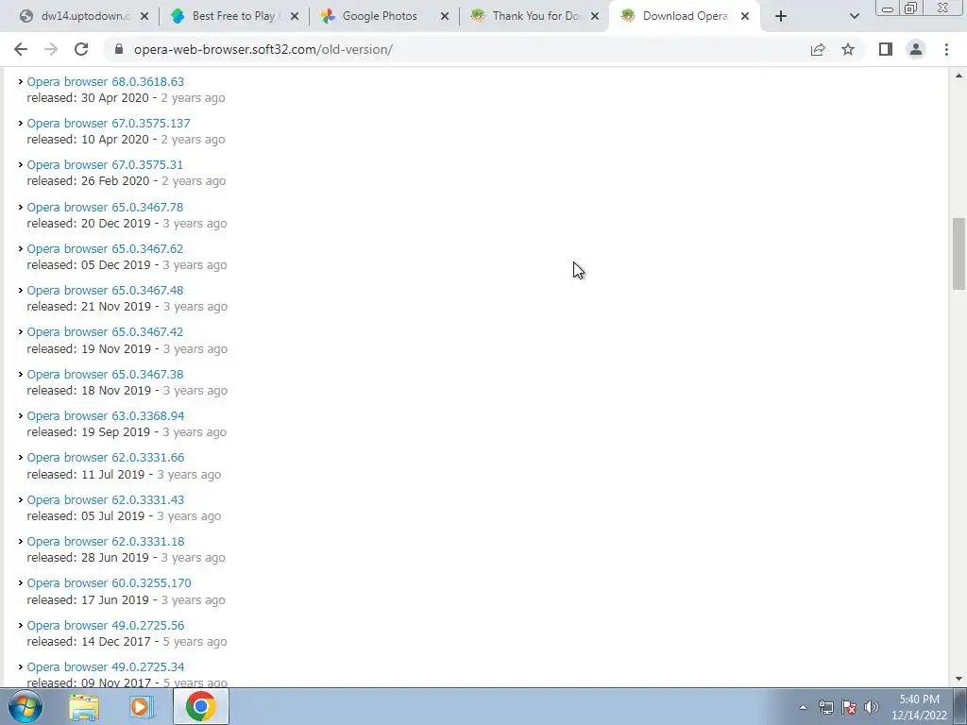Open Opera browser 67.0.3575.137 link
This screenshot has height=725, width=967.
click(109, 124)
